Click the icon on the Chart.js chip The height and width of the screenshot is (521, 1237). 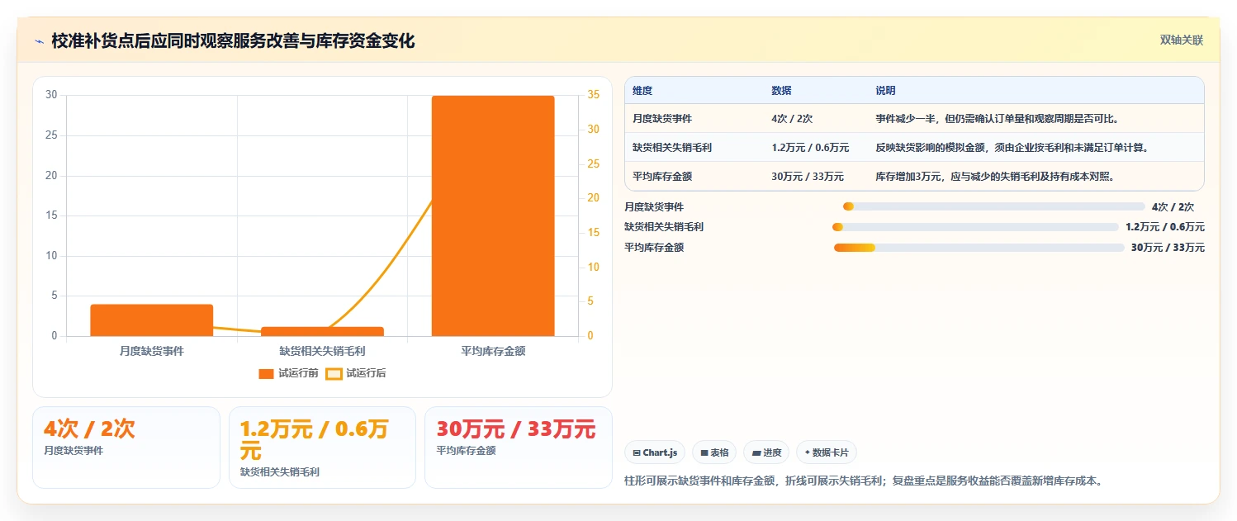click(637, 452)
